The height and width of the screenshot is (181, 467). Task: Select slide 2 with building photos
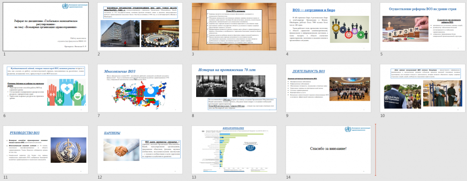click(140, 27)
